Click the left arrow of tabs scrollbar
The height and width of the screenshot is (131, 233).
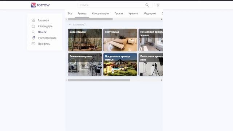67,19
